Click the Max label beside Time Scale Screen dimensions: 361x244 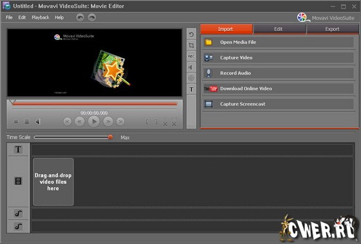(125, 137)
